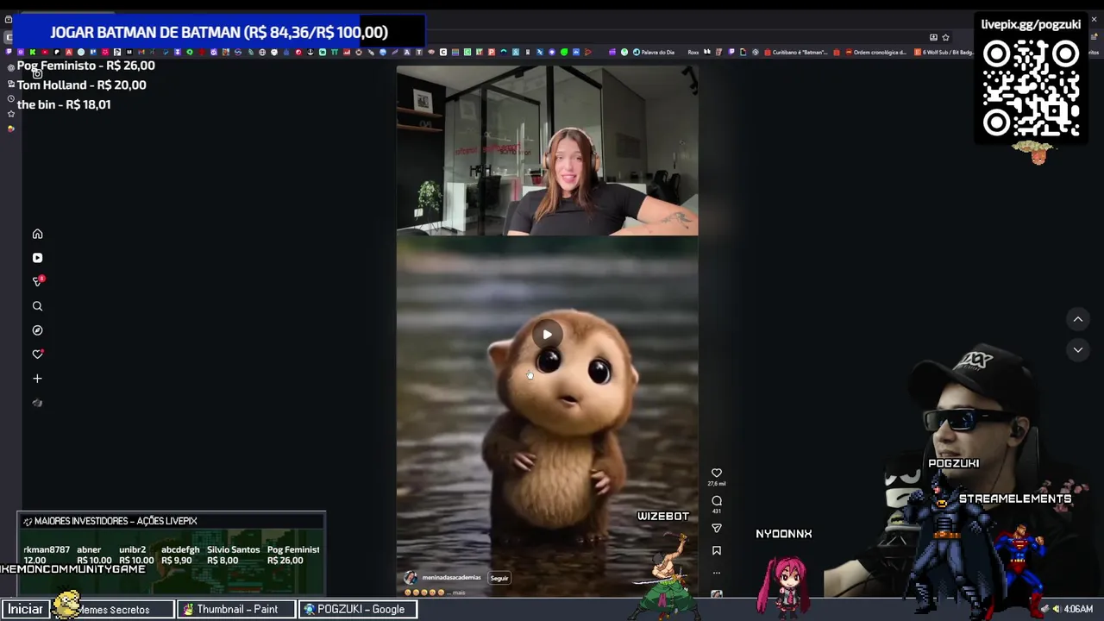Open reel audio thumbnail below options
This screenshot has width=1104, height=621.
click(x=717, y=593)
